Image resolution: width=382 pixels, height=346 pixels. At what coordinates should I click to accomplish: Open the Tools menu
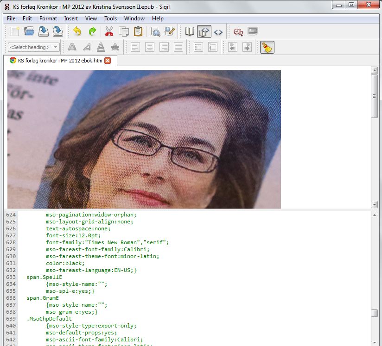110,19
